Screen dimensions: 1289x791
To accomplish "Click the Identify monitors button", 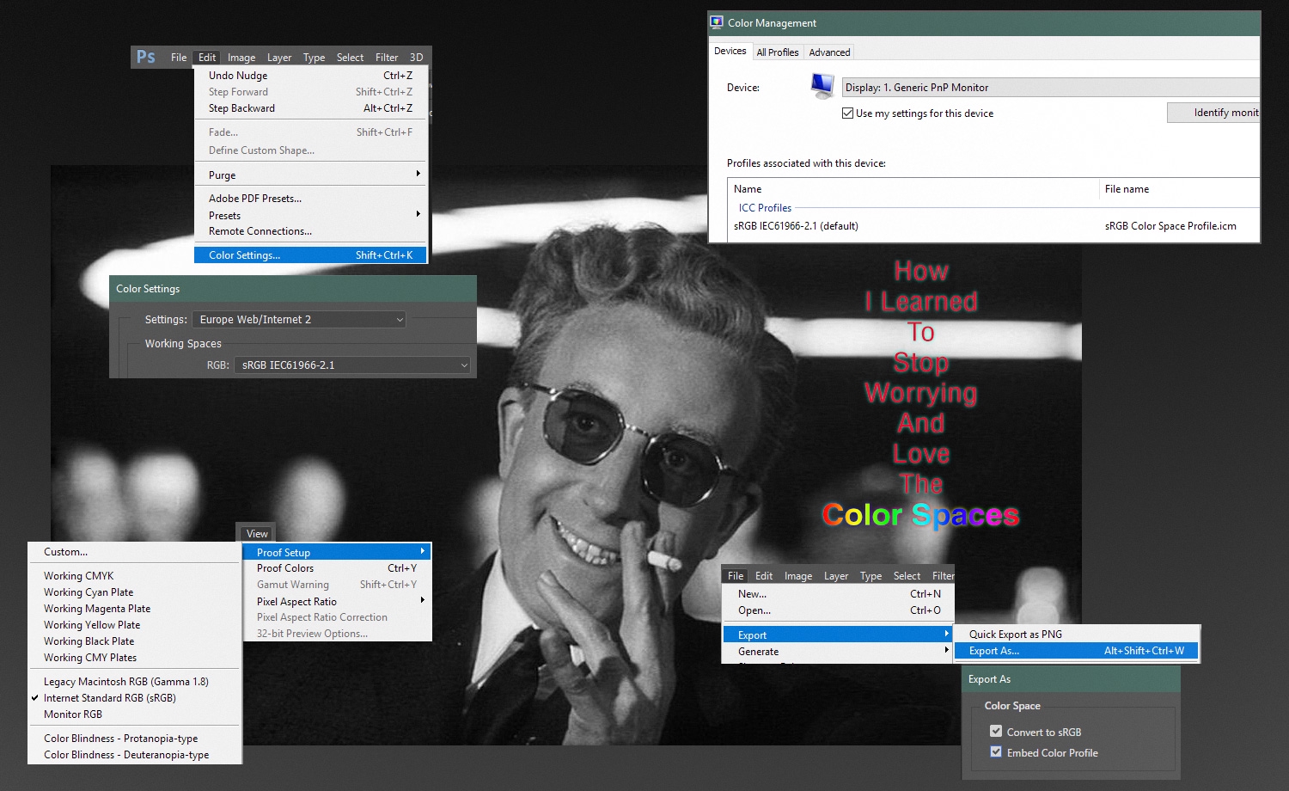I will click(1213, 113).
